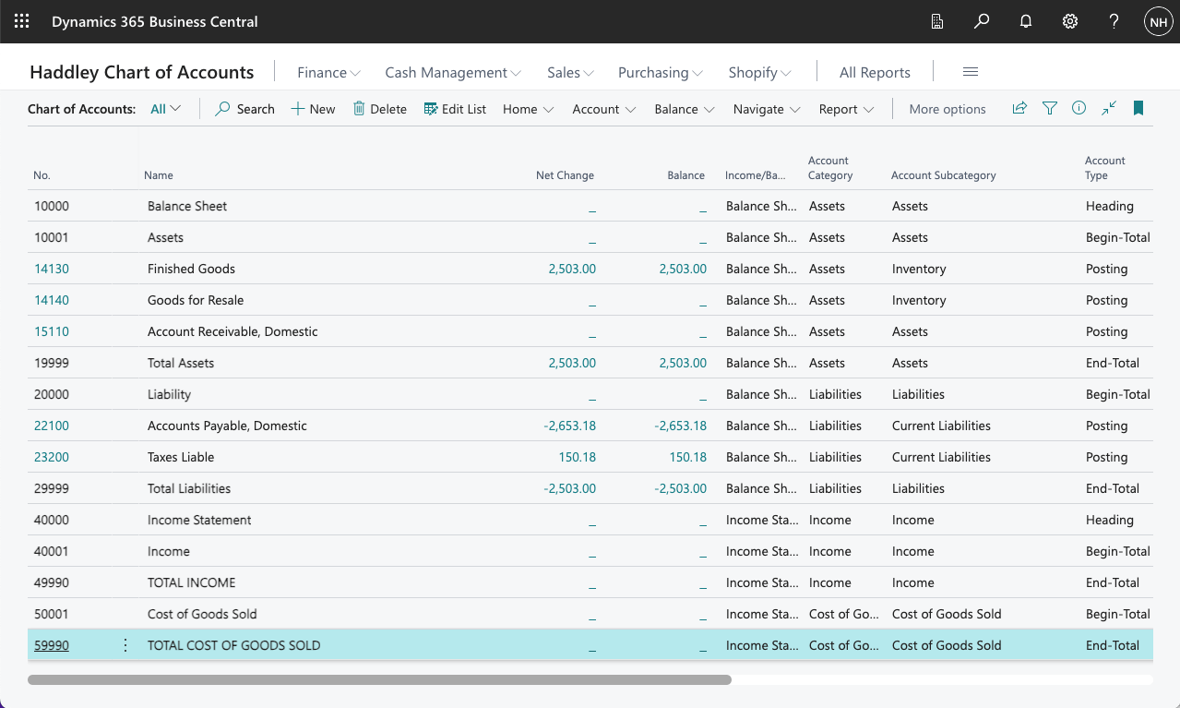Toggle the filter pane funnel icon
This screenshot has width=1180, height=708.
(1050, 108)
